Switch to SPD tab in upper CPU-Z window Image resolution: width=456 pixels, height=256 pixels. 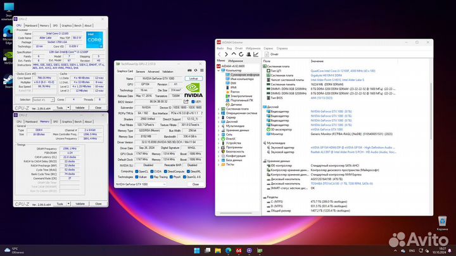[x=55, y=25]
